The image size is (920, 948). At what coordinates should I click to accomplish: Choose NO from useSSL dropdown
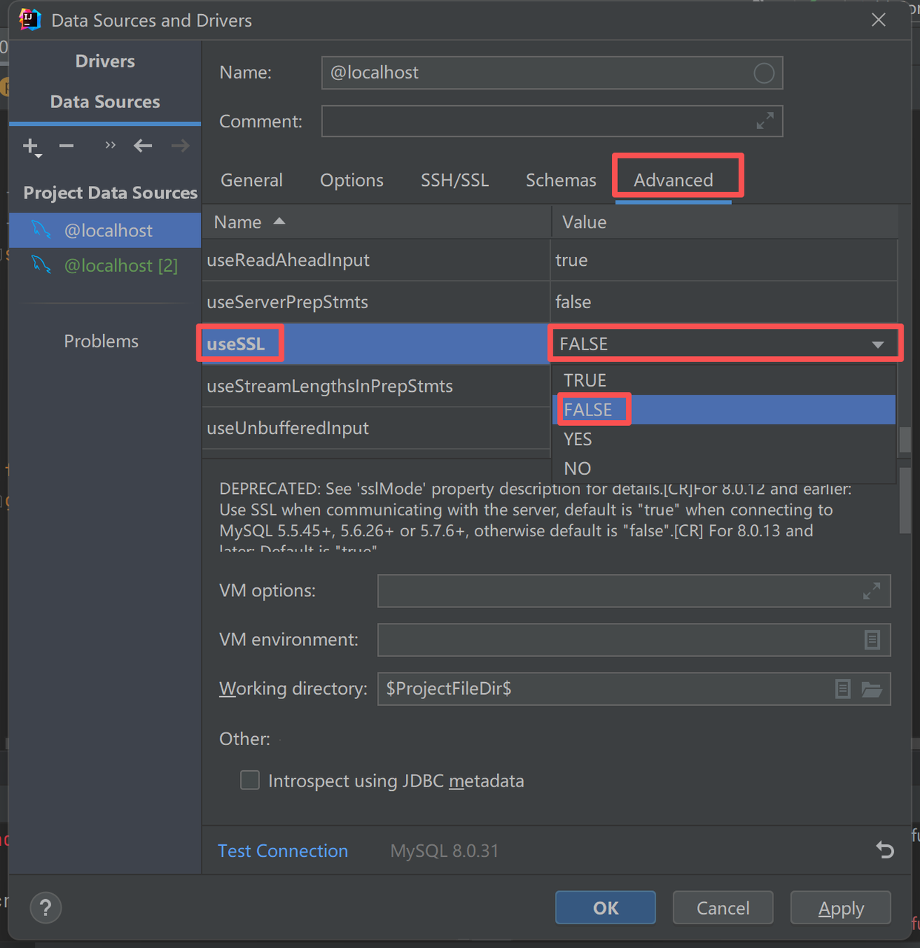pyautogui.click(x=724, y=468)
